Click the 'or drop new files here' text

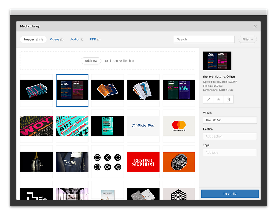tap(120, 61)
